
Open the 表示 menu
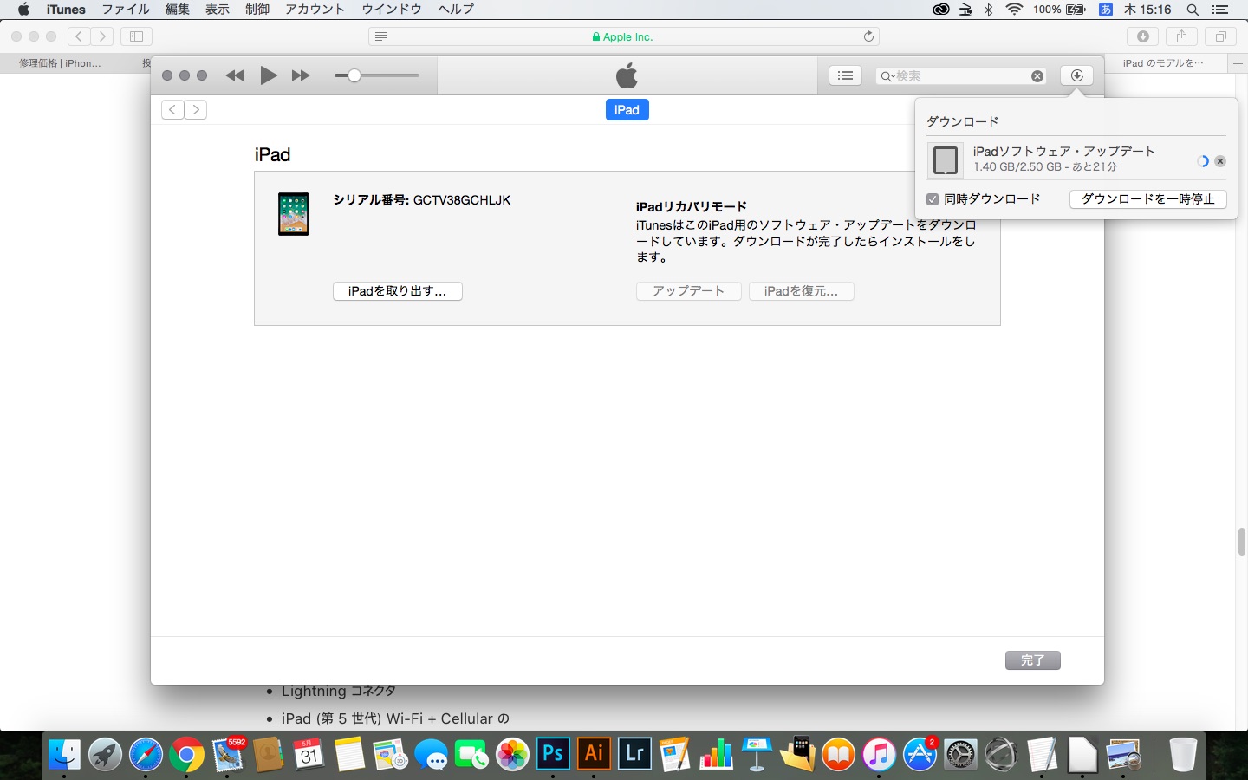point(218,10)
